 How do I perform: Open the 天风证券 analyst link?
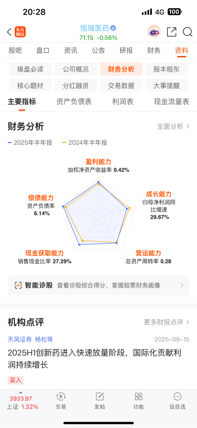[x=20, y=339]
